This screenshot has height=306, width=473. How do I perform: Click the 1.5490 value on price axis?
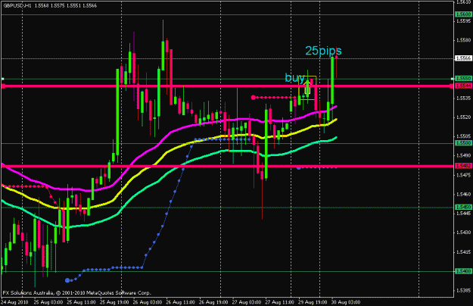[x=463, y=155]
